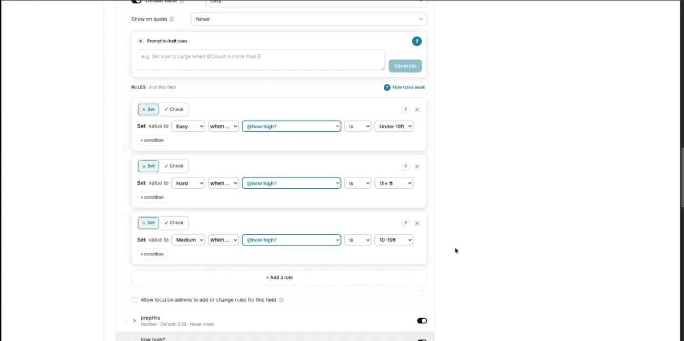Image resolution: width=684 pixels, height=341 pixels.
Task: Open the 'is' operator dropdown in Easy rule
Action: tap(358, 126)
